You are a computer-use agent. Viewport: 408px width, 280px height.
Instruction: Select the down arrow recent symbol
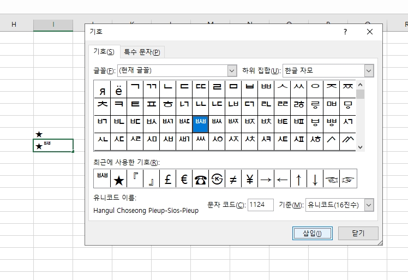[x=315, y=178]
